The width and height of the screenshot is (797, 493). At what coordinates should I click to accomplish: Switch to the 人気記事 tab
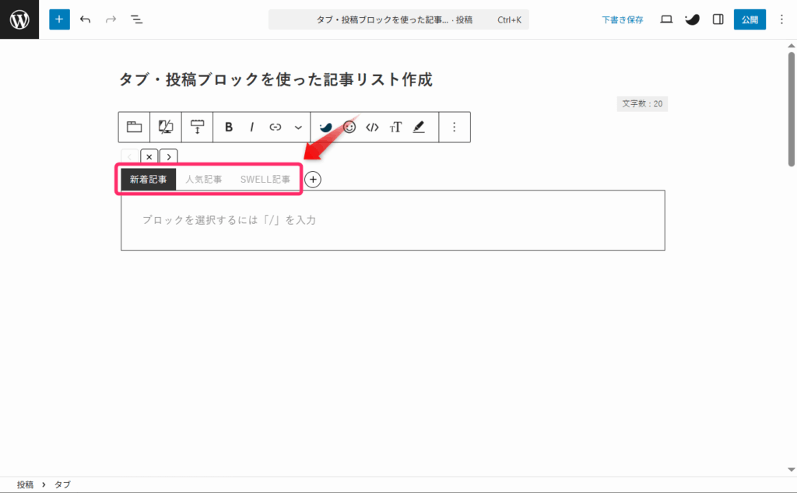point(203,179)
